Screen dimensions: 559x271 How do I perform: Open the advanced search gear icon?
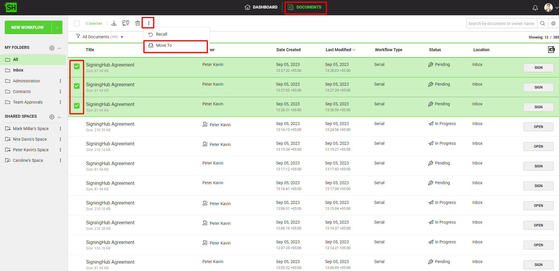[553, 24]
